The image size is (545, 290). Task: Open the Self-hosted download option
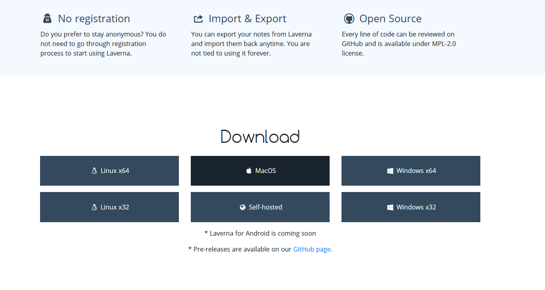tap(260, 207)
